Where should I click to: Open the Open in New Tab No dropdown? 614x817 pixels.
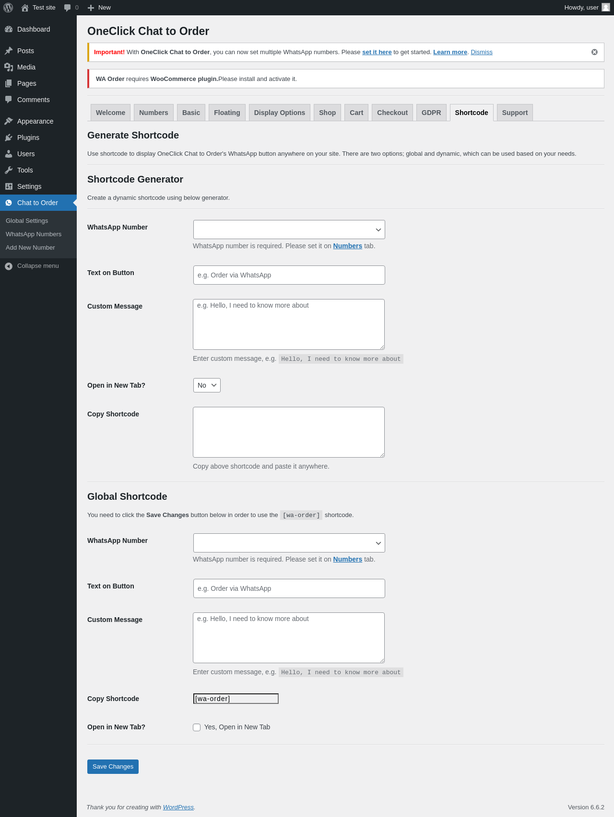pyautogui.click(x=207, y=385)
